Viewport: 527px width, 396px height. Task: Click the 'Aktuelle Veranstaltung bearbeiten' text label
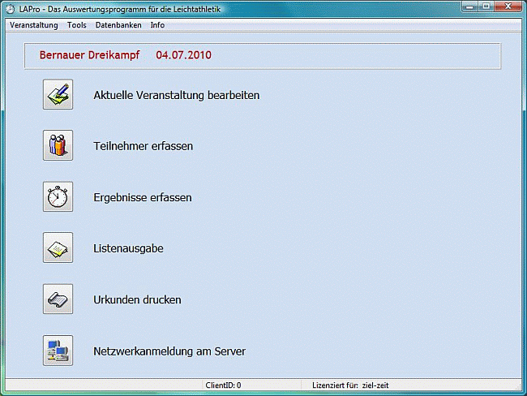[x=176, y=95]
